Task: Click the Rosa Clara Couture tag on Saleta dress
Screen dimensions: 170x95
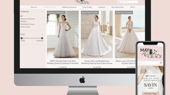Action: click(x=124, y=13)
